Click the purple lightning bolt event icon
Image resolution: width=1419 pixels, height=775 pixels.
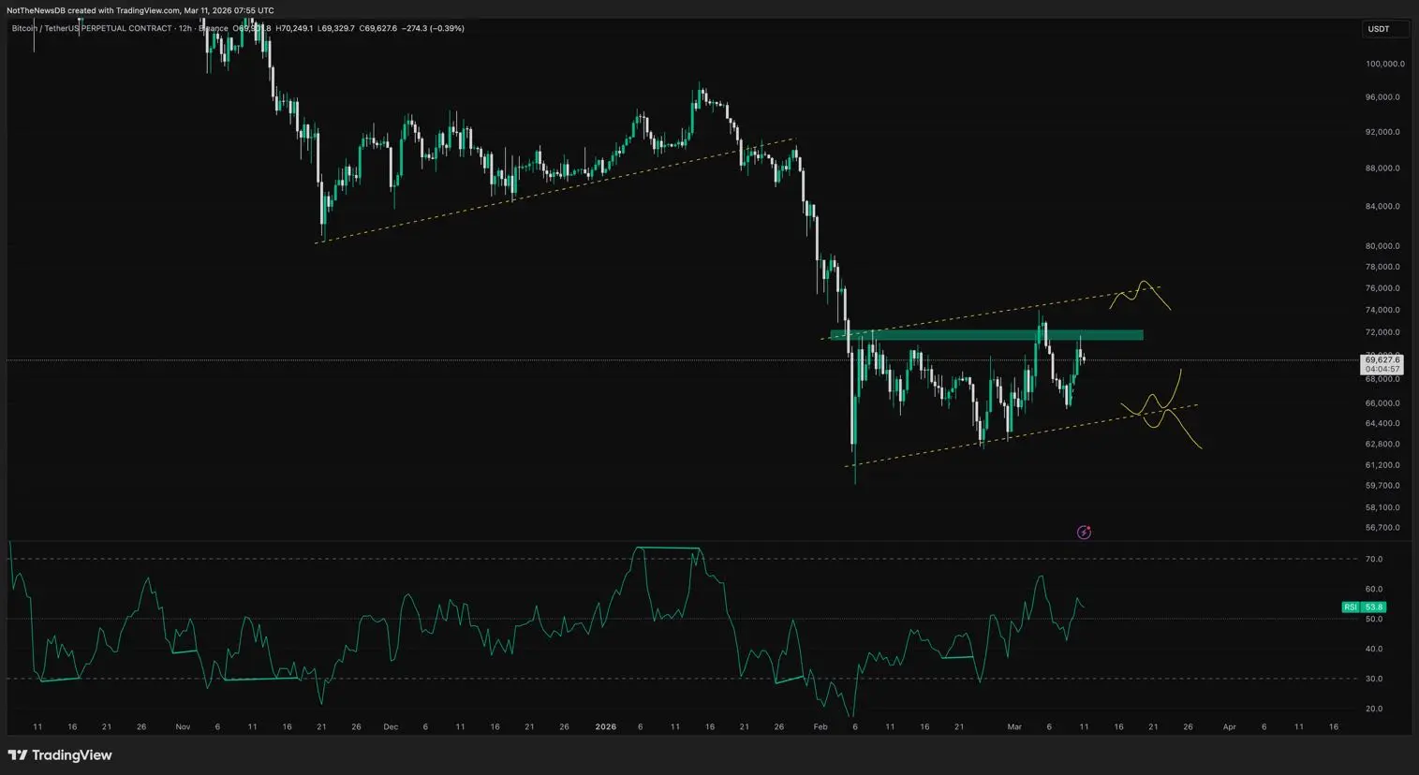pyautogui.click(x=1084, y=533)
